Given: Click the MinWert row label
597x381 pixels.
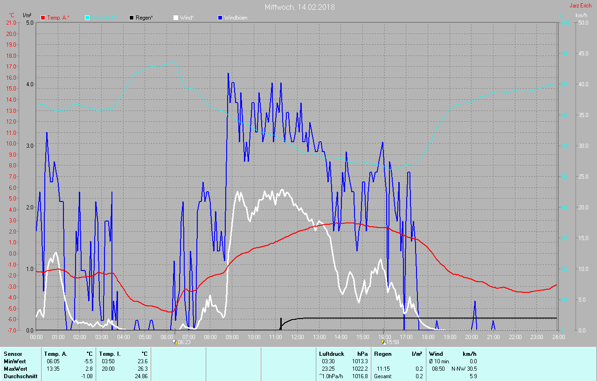Looking at the screenshot, I should [15, 361].
